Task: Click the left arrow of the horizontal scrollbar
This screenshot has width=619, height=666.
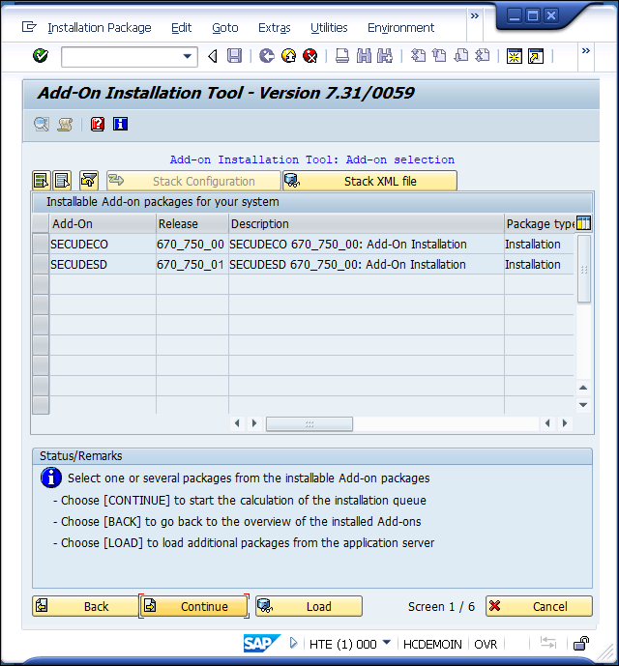Action: [x=237, y=423]
